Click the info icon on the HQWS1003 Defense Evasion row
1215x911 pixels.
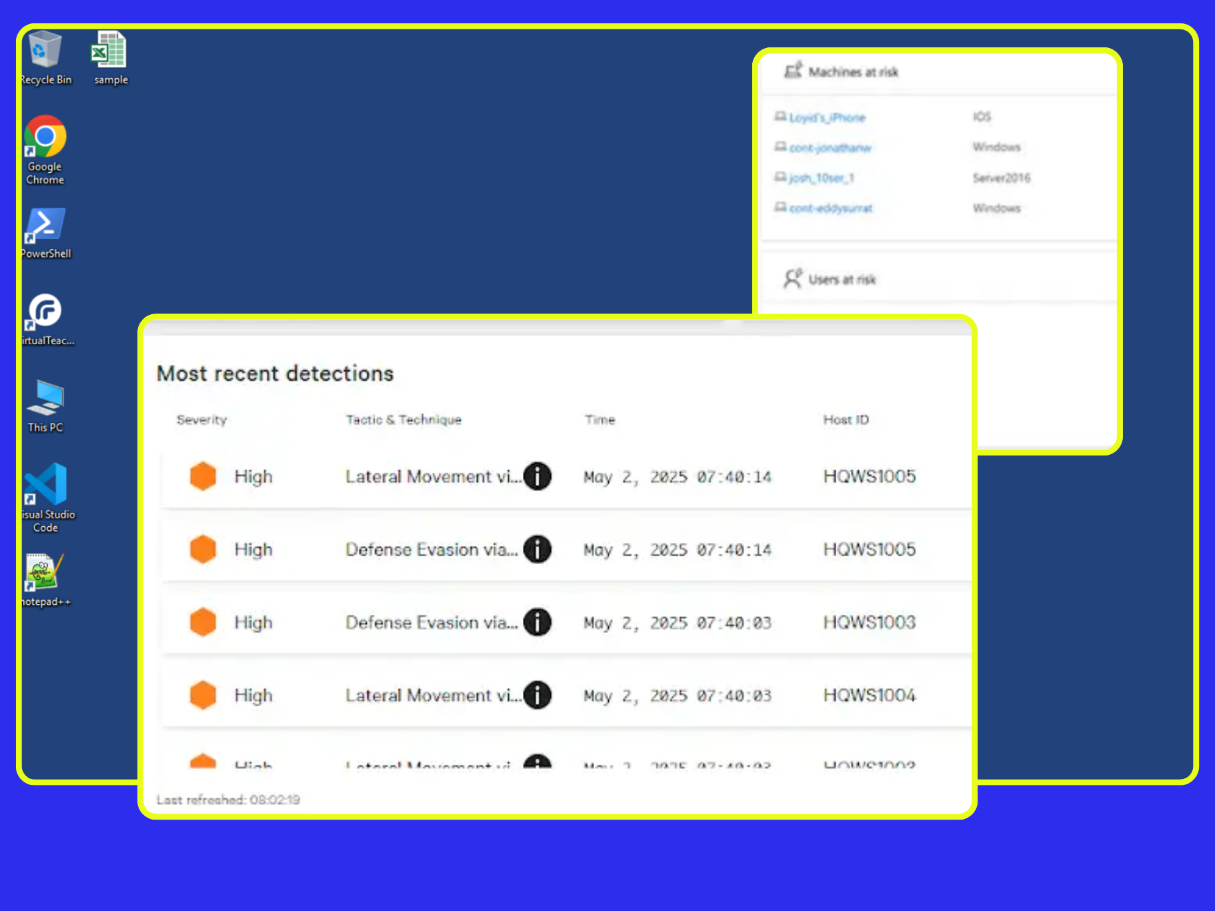click(x=537, y=622)
